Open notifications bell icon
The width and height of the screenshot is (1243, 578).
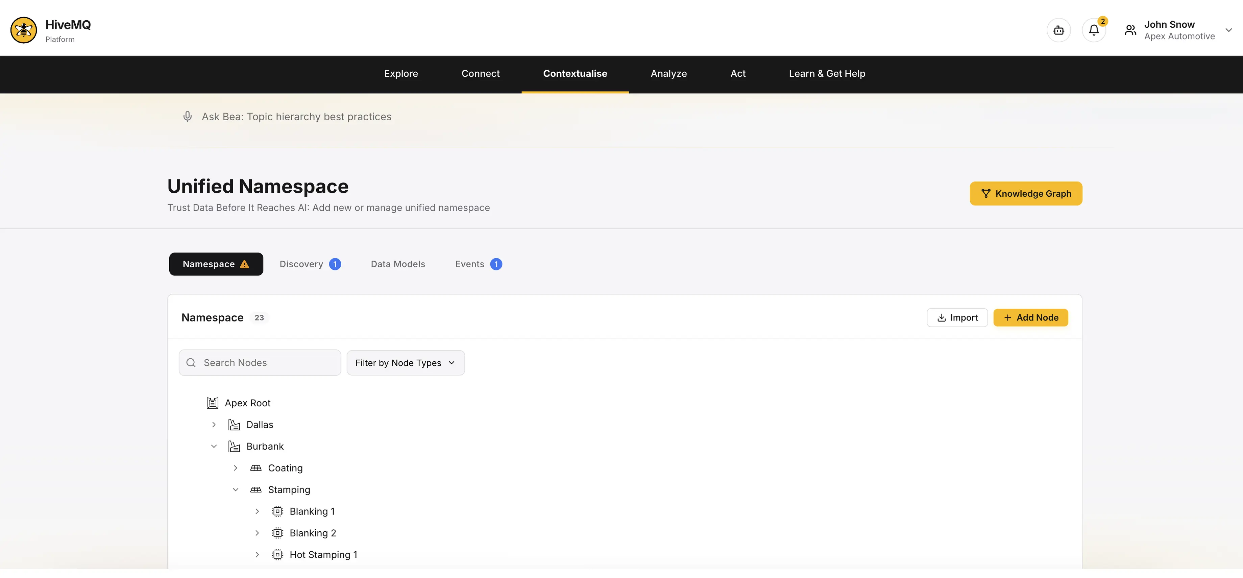pyautogui.click(x=1094, y=30)
